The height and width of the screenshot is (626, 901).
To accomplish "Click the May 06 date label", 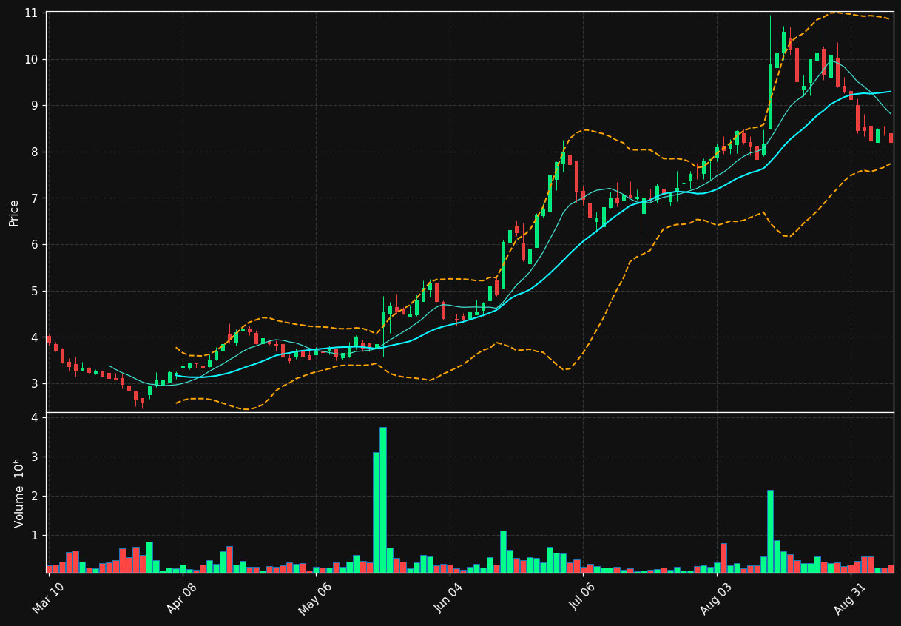I will 314,598.
